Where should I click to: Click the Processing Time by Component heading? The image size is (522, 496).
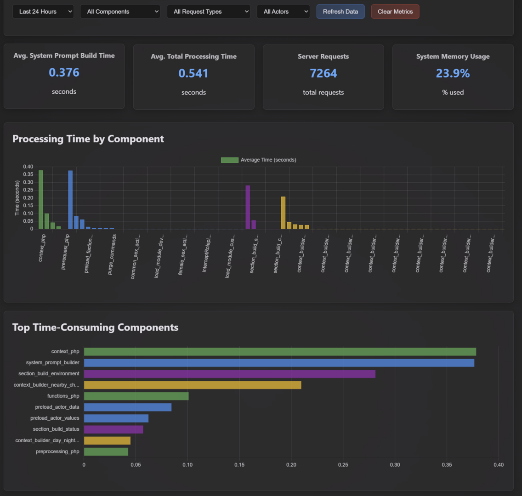coord(88,139)
